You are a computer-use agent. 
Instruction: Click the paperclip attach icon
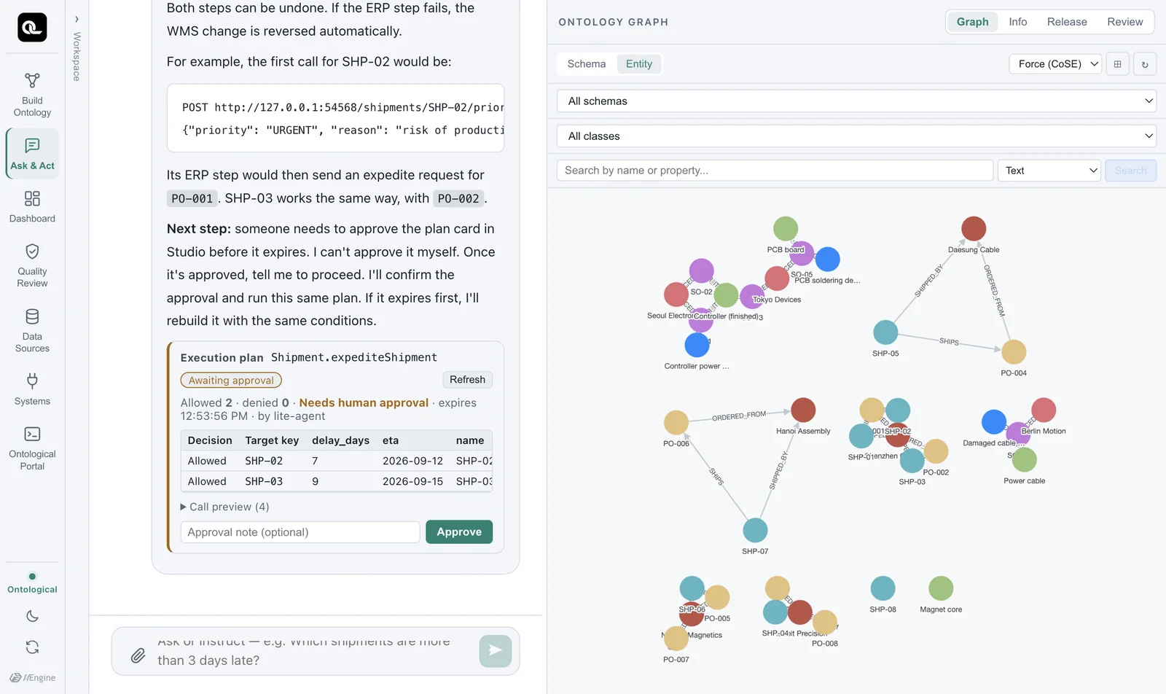point(138,655)
